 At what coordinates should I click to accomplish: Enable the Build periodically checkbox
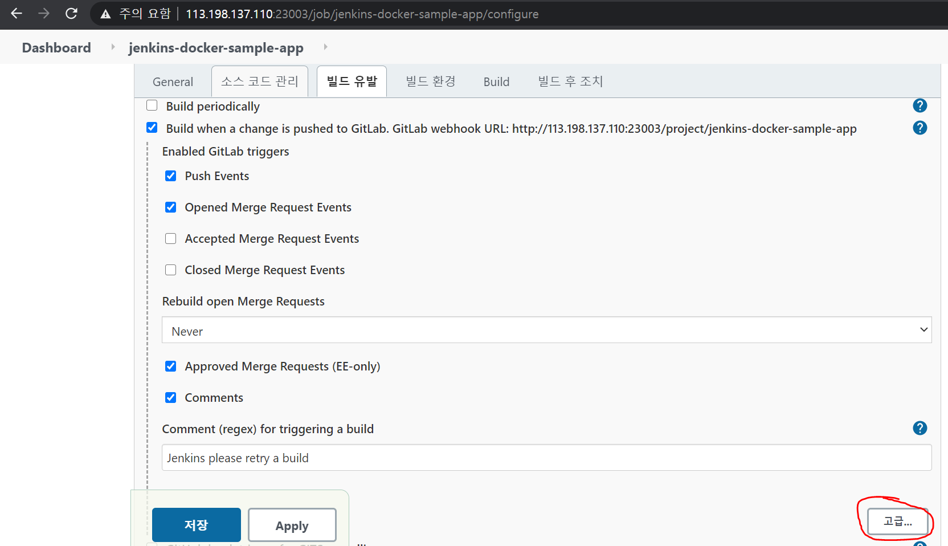[152, 105]
